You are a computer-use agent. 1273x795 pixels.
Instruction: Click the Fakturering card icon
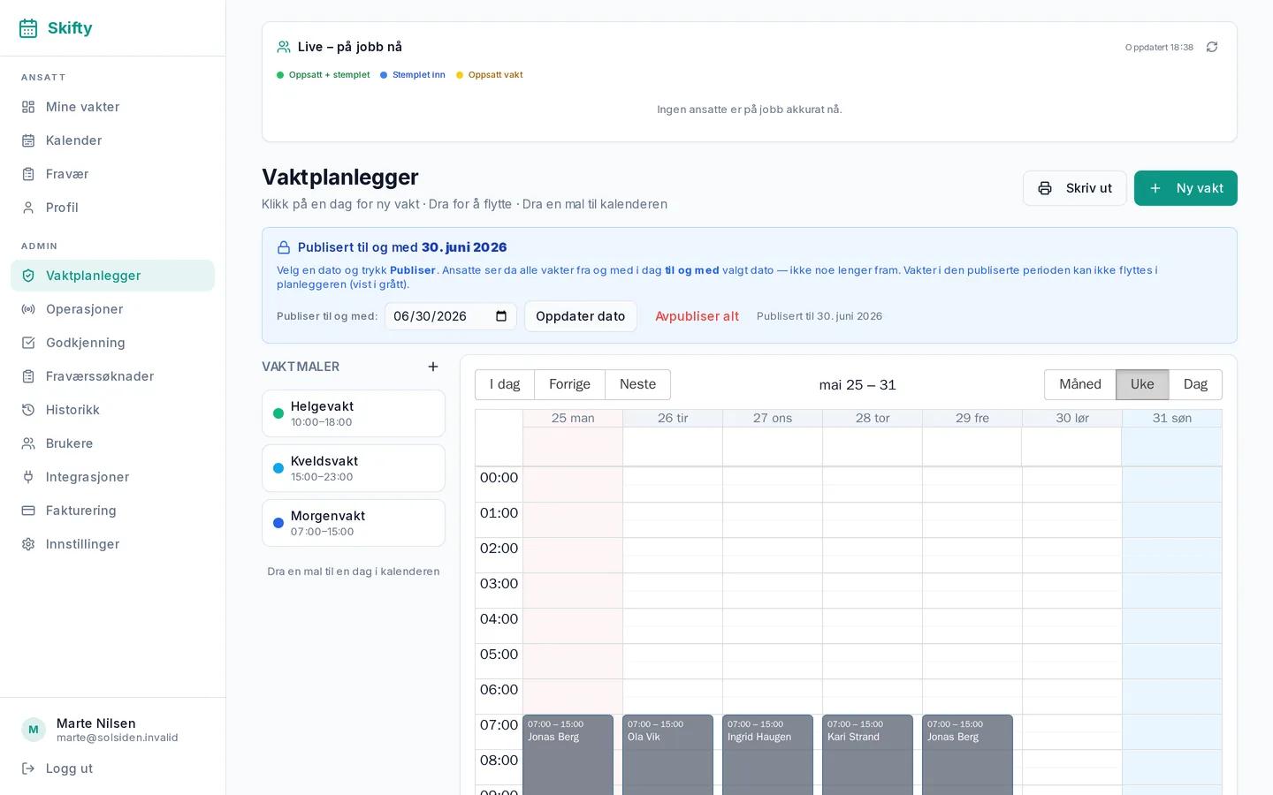(x=28, y=511)
